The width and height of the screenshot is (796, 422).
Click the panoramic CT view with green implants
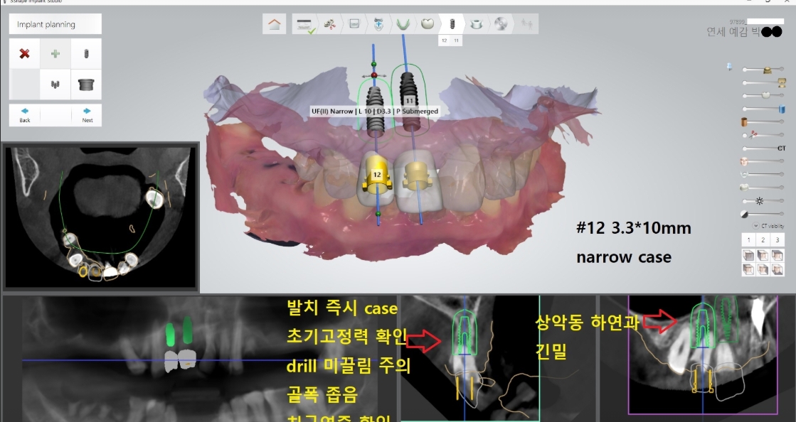(x=201, y=358)
